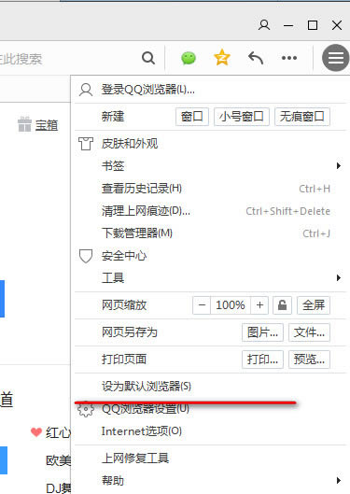The height and width of the screenshot is (494, 350).
Task: Click the 小号窗口 button
Action: 242,117
